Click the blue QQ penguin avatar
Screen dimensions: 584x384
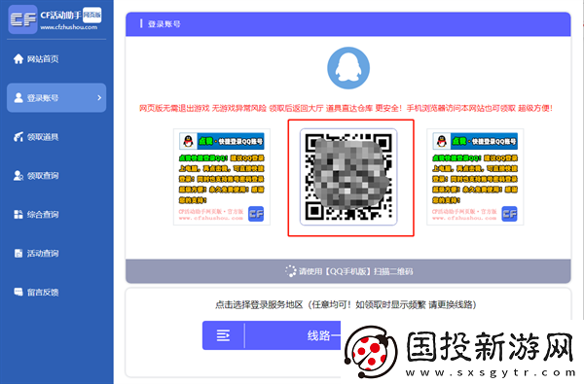(x=348, y=68)
